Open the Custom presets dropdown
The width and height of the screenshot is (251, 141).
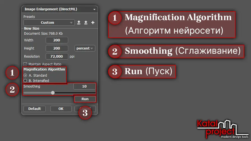(49, 22)
